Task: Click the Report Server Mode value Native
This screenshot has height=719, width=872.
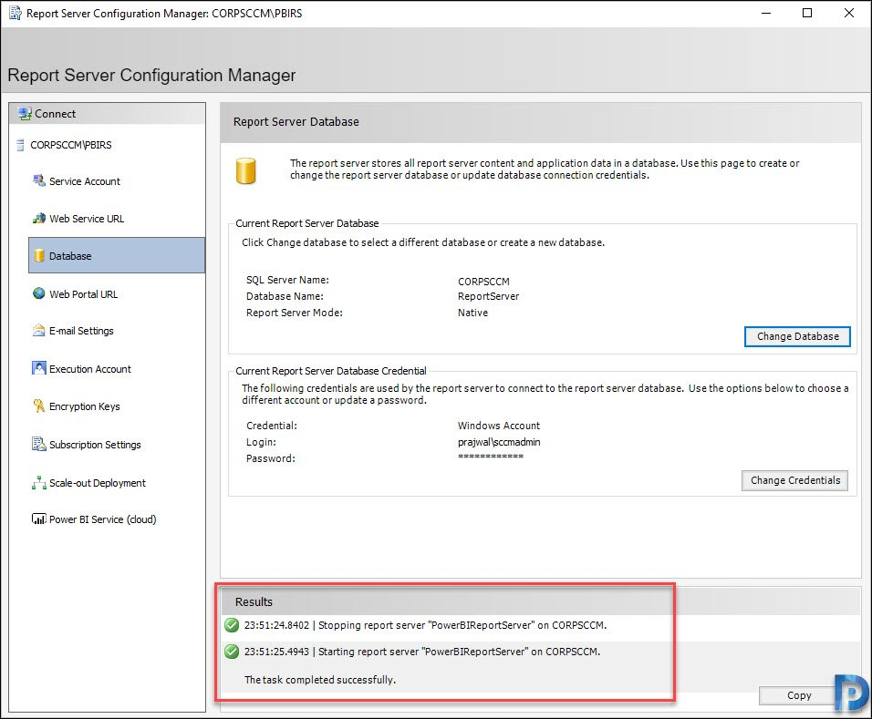Action: (472, 313)
